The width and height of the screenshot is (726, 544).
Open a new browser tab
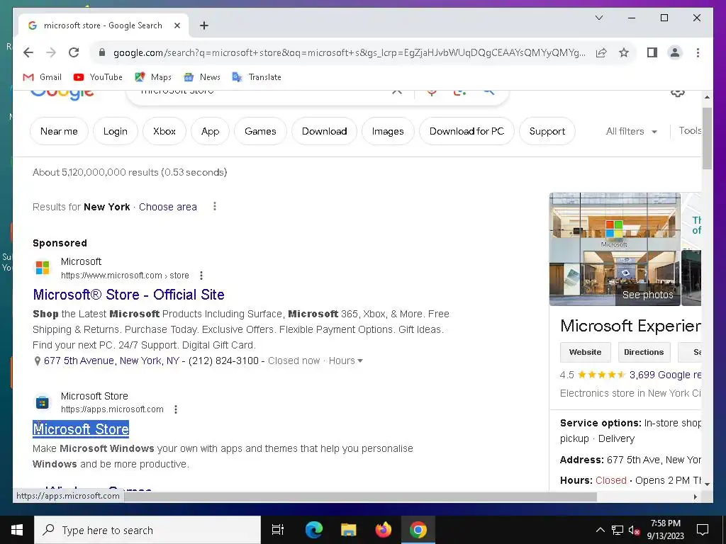click(204, 25)
